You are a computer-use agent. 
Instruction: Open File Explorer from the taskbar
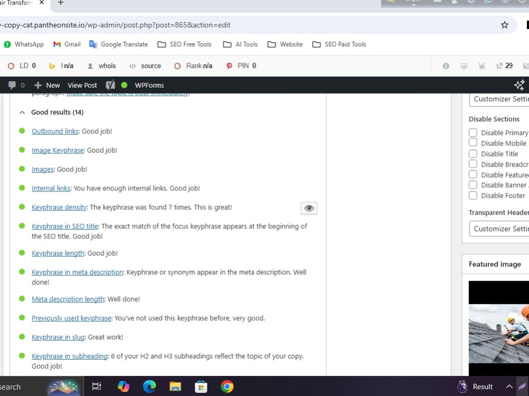click(x=176, y=386)
